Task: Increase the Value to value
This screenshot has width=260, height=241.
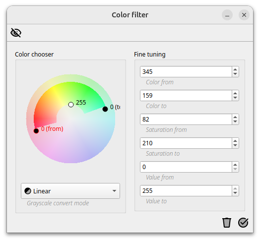Action: pyautogui.click(x=235, y=188)
